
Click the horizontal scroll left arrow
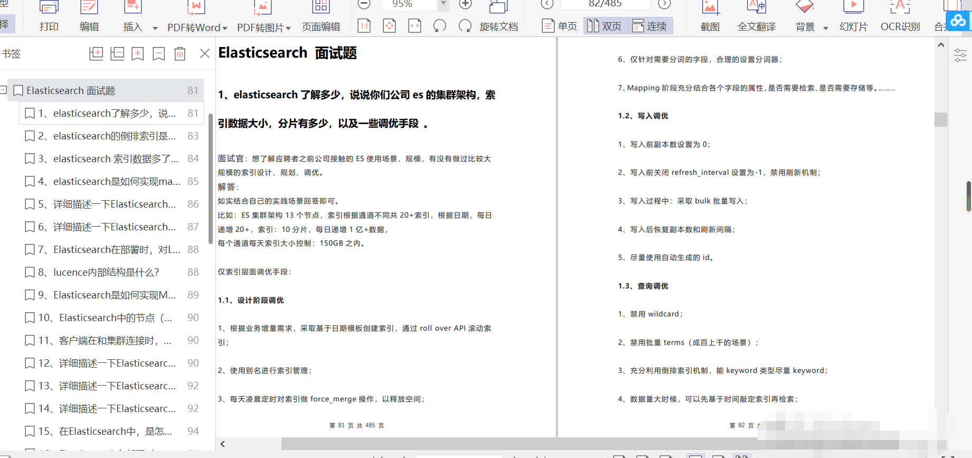pos(223,444)
